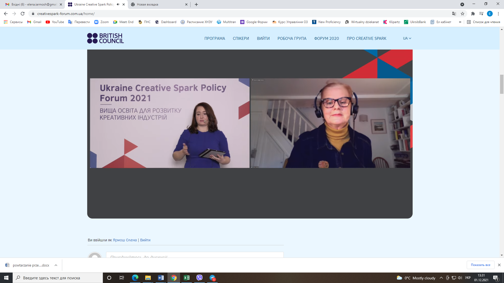The image size is (504, 283).
Task: Open the Chrome extensions puzzle icon
Action: pos(473,14)
